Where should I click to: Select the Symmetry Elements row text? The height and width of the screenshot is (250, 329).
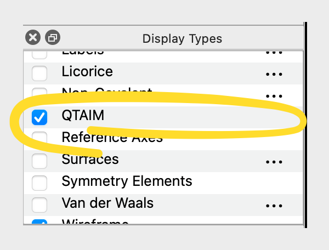click(127, 181)
